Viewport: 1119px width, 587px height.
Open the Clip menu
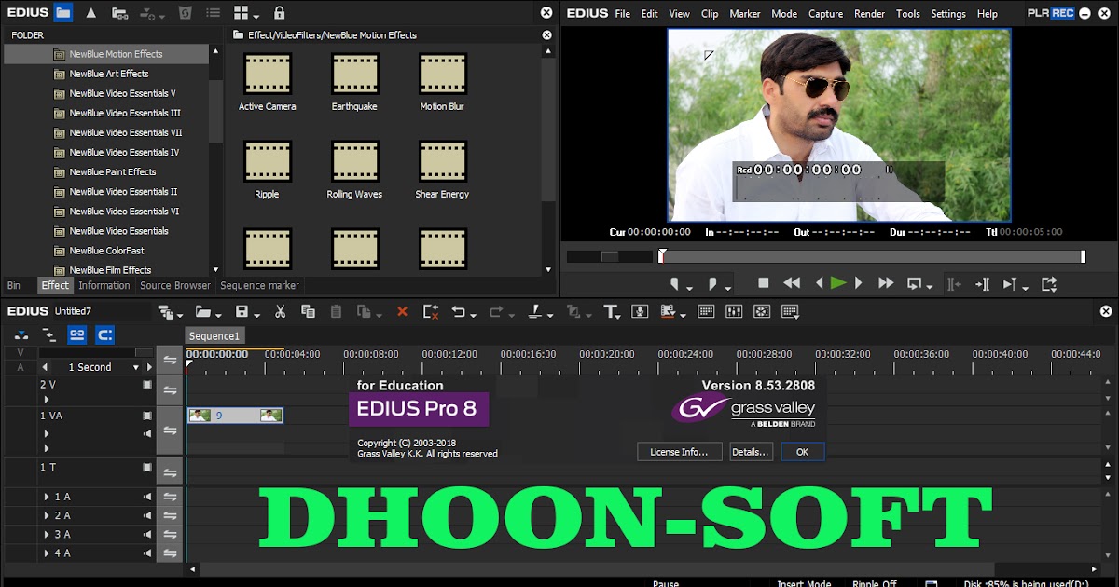pos(710,14)
